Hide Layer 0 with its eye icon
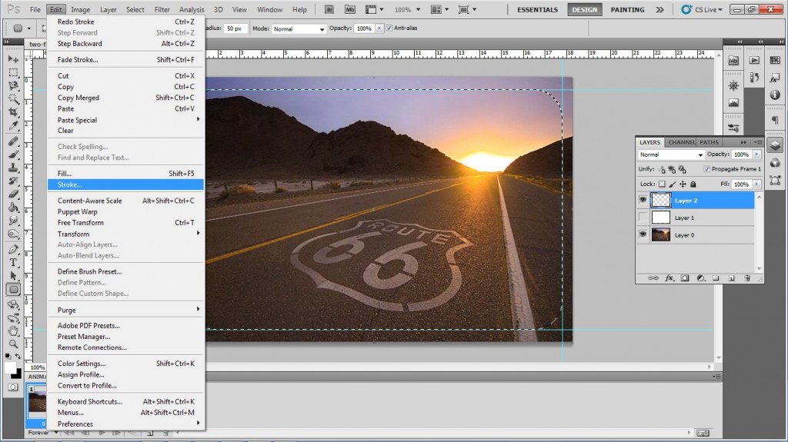Screen dimensions: 788x442 tap(643, 234)
